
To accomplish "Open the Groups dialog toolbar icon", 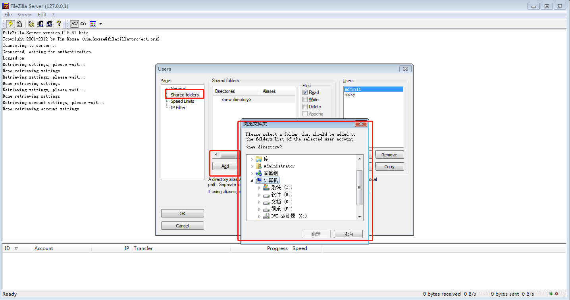I will pos(49,24).
